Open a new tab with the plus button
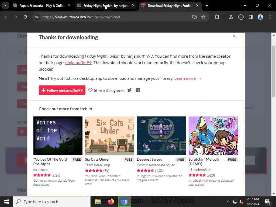 pyautogui.click(x=207, y=5)
